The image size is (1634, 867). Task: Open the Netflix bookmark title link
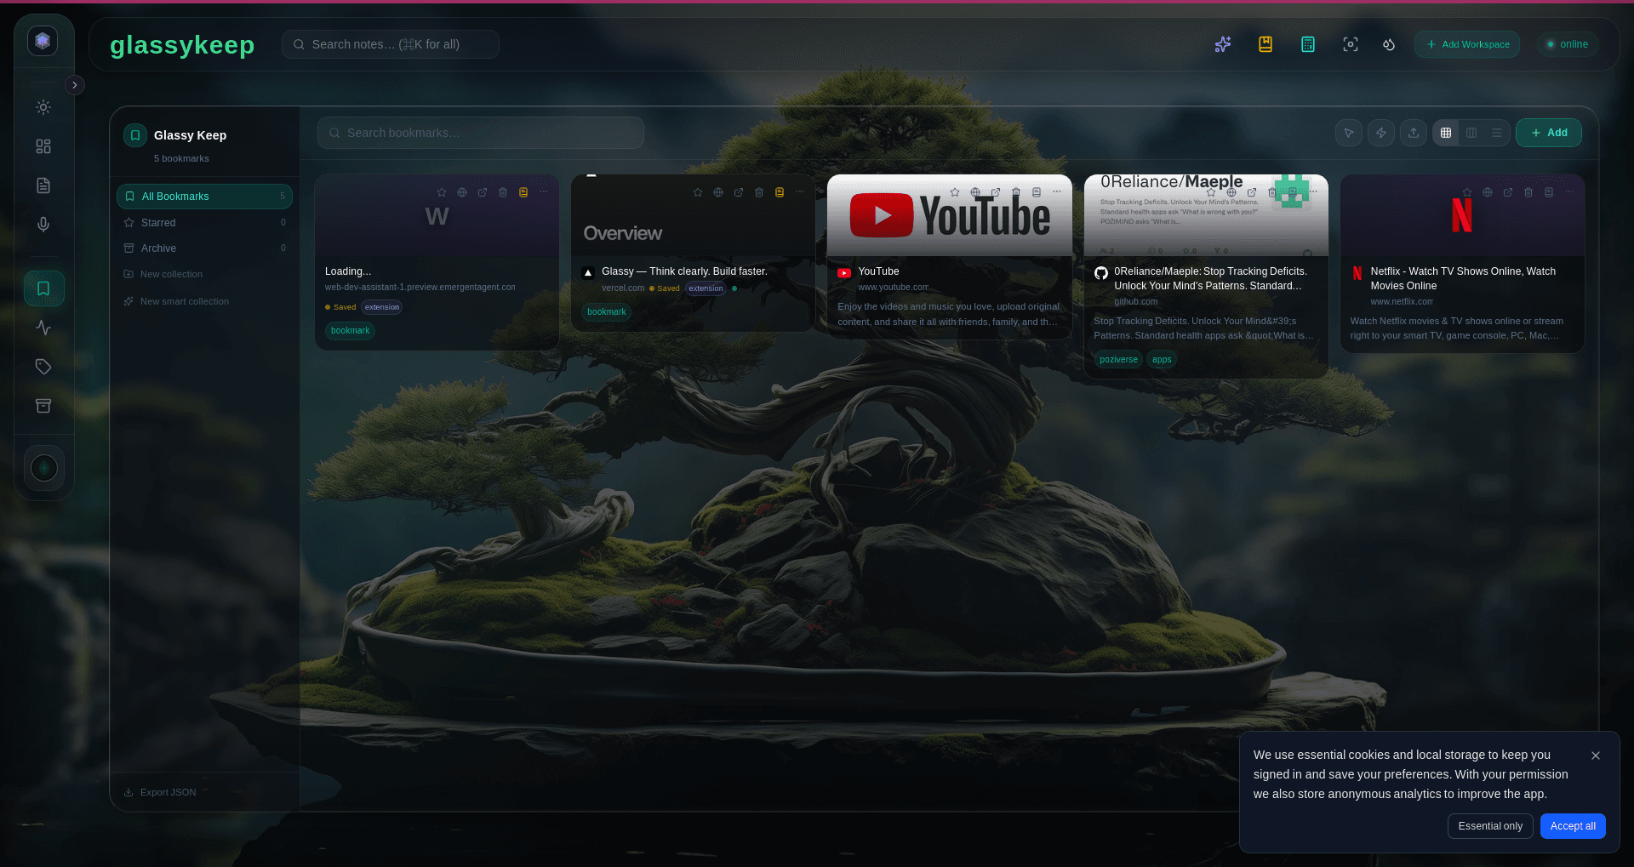[1463, 278]
